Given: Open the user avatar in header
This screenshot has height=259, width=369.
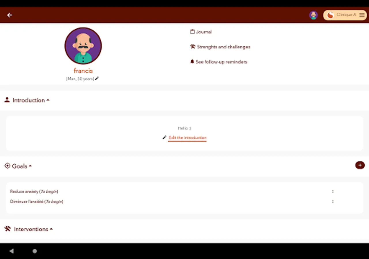Looking at the screenshot, I should [313, 15].
